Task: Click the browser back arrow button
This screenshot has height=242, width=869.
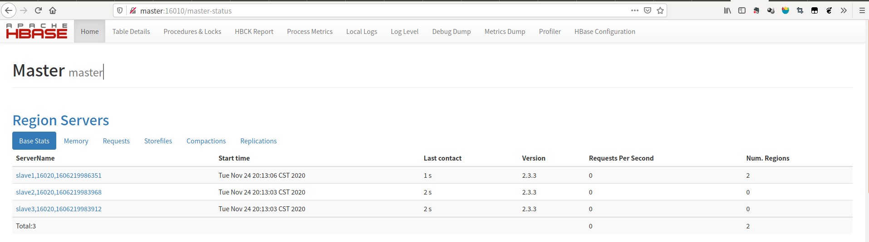Action: tap(9, 10)
